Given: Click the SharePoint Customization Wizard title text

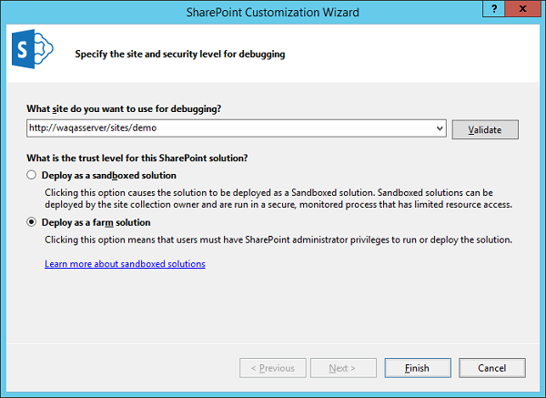Looking at the screenshot, I should point(272,12).
